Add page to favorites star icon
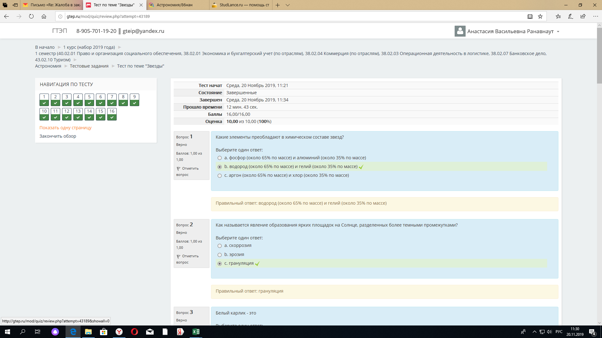The width and height of the screenshot is (602, 338). coord(540,17)
